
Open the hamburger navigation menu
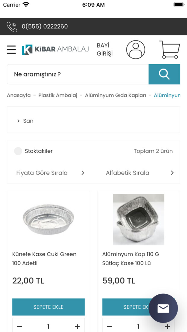[11, 49]
